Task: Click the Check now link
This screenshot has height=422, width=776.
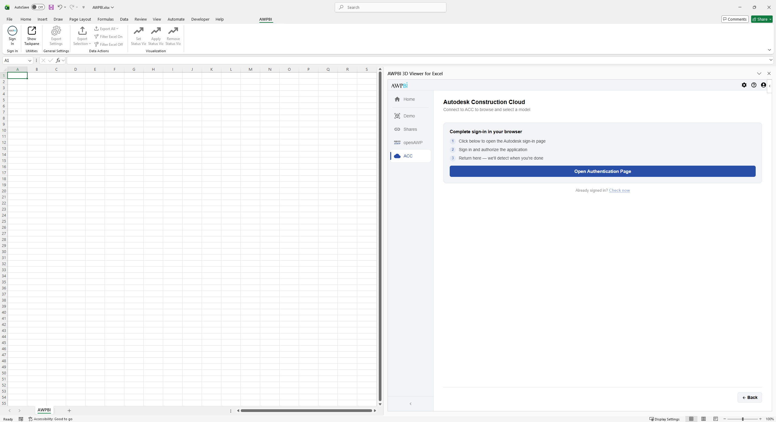Action: 619,191
